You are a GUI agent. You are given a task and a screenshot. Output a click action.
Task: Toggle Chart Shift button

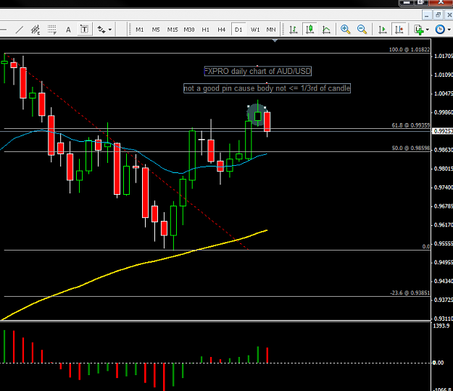tap(399, 30)
